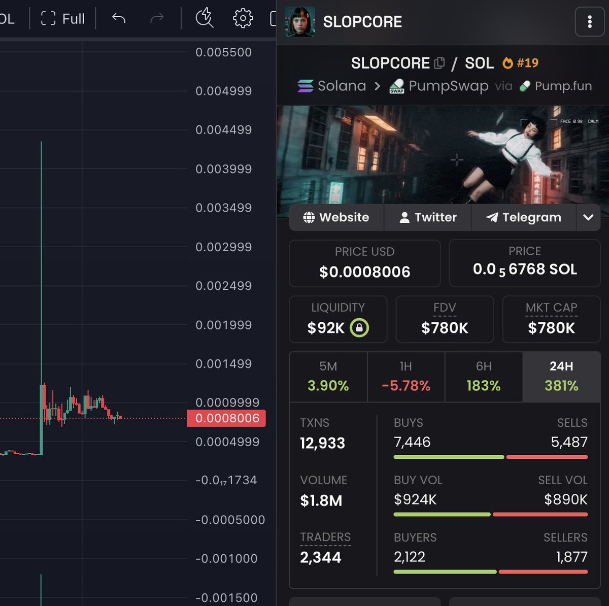Expand more links chevron dropdown
This screenshot has height=606, width=609.
click(588, 217)
